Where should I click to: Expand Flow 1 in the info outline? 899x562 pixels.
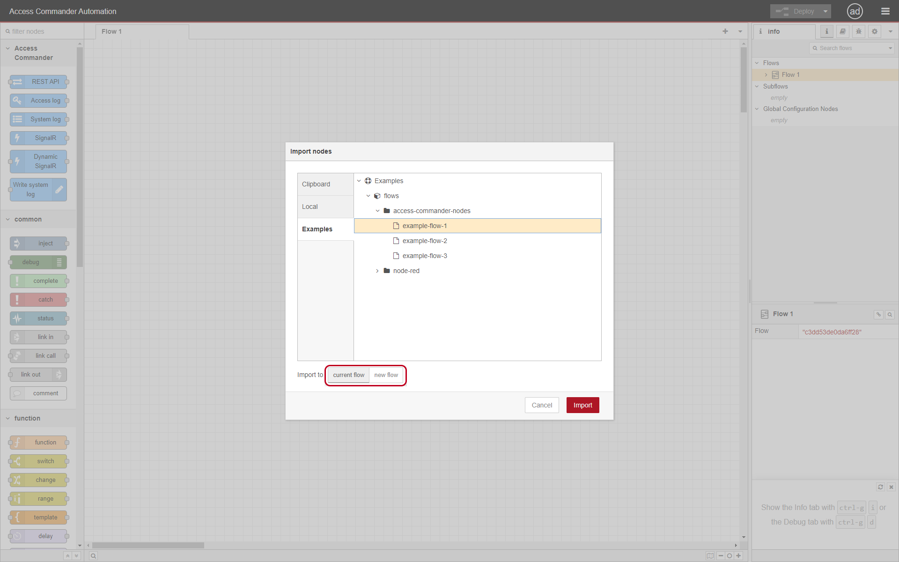[766, 75]
